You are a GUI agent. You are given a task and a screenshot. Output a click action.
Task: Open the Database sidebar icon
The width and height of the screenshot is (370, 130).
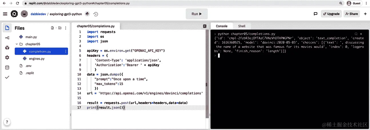coord(7,68)
